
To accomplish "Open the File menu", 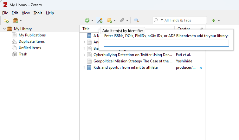I will pyautogui.click(x=5, y=13).
